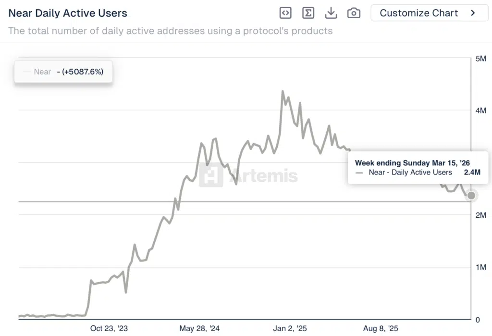492x336 pixels.
Task: Toggle the Near series in the legend
Action: [42, 72]
